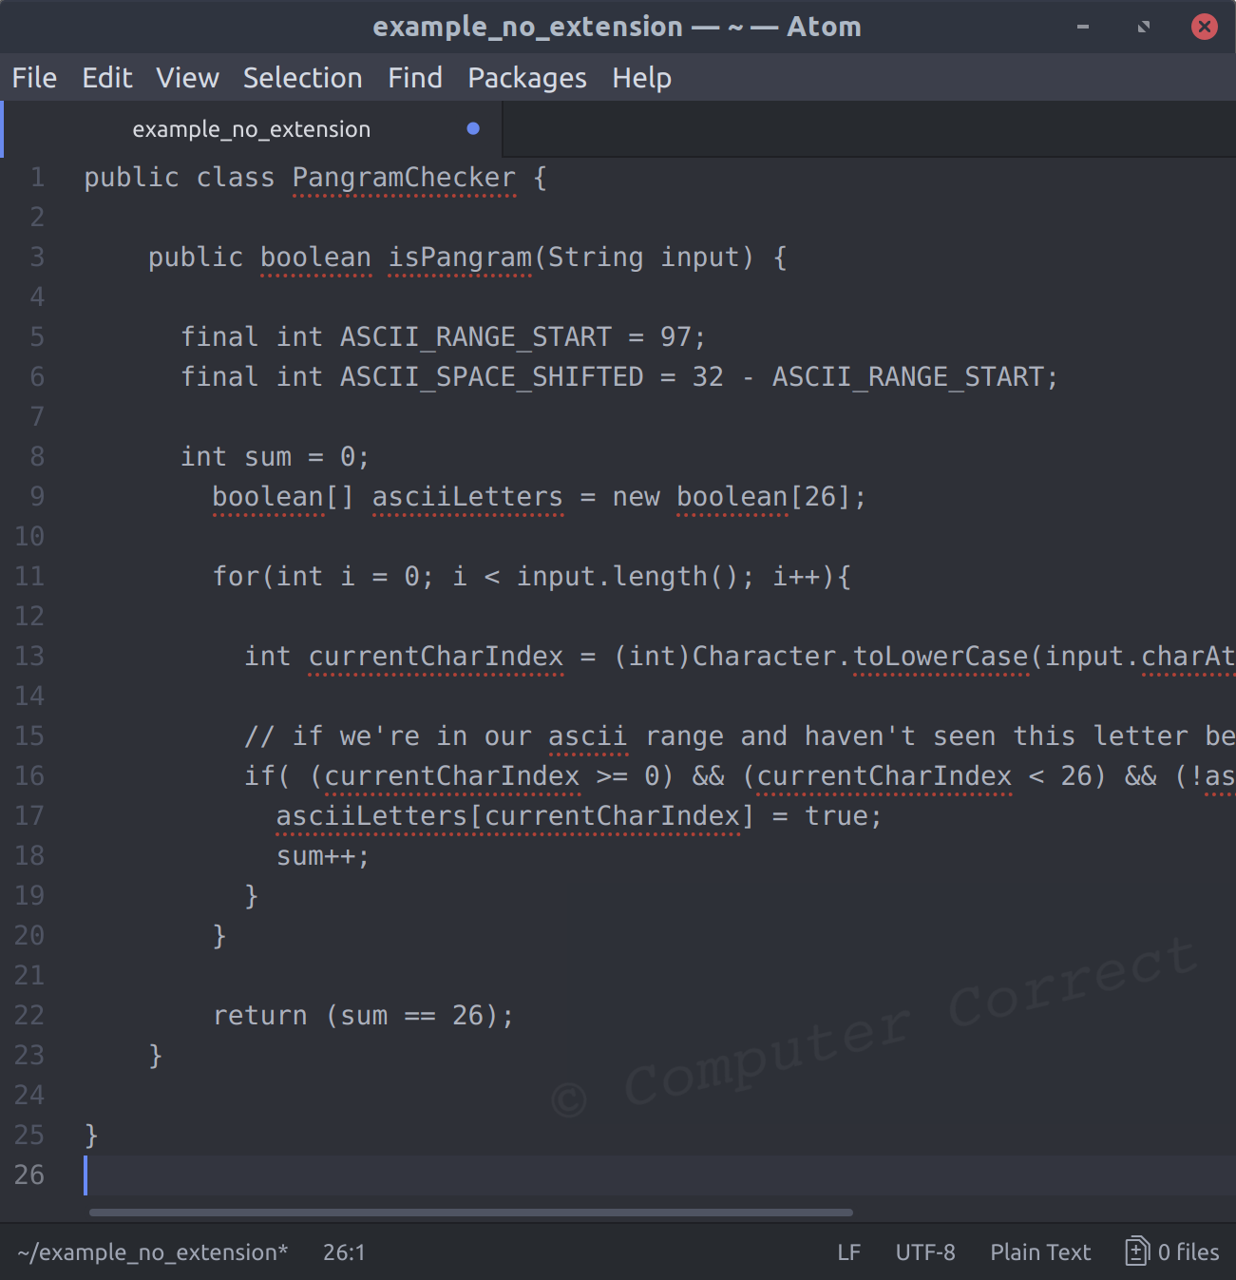Minimize the Atom window
1236x1280 pixels.
click(x=1082, y=27)
